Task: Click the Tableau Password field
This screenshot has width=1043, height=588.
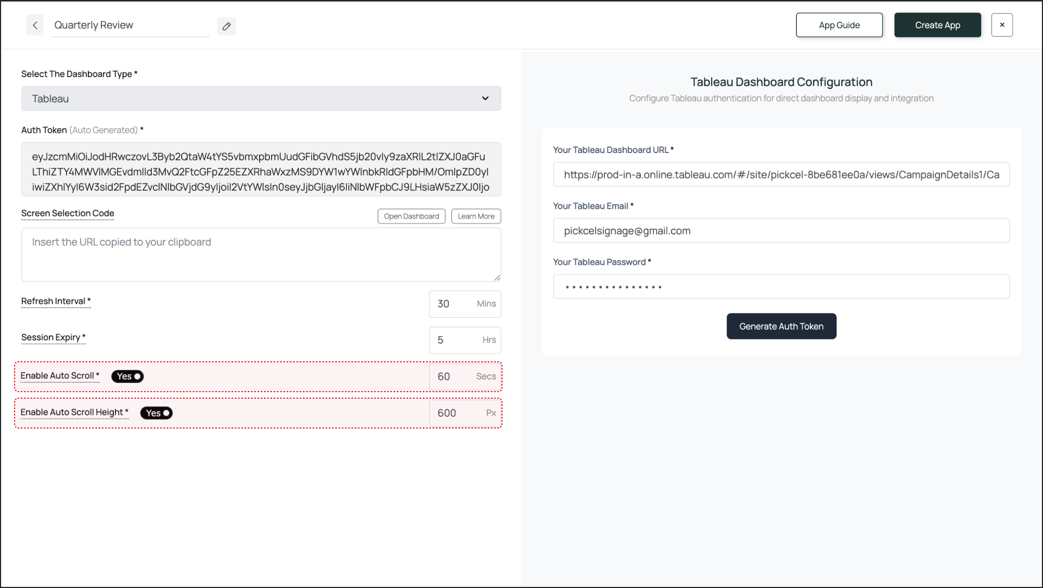Action: 781,287
